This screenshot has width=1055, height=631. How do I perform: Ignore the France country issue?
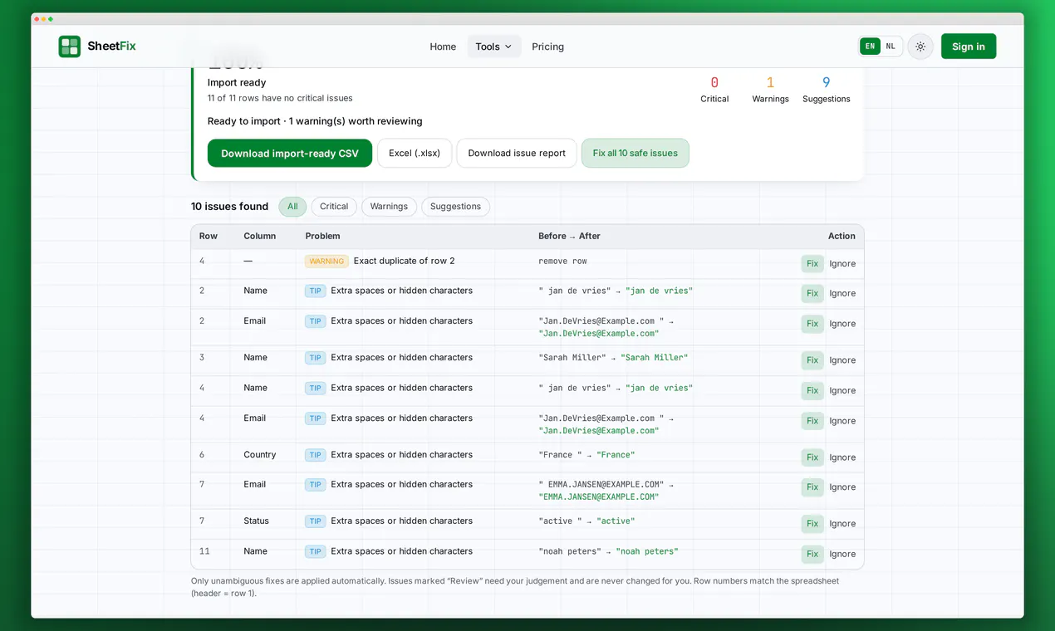click(842, 457)
